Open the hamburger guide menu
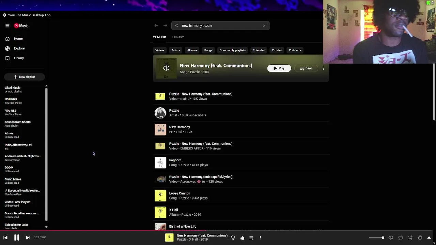 coord(7,26)
